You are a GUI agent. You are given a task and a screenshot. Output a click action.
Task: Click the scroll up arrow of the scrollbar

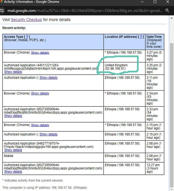(x=172, y=18)
